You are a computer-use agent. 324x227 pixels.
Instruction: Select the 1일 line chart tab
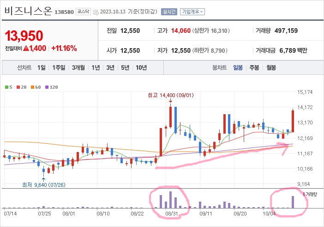click(x=42, y=67)
